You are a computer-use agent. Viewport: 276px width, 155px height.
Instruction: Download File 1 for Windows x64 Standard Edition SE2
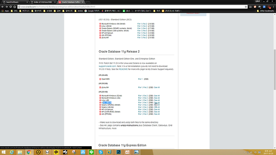(140, 24)
